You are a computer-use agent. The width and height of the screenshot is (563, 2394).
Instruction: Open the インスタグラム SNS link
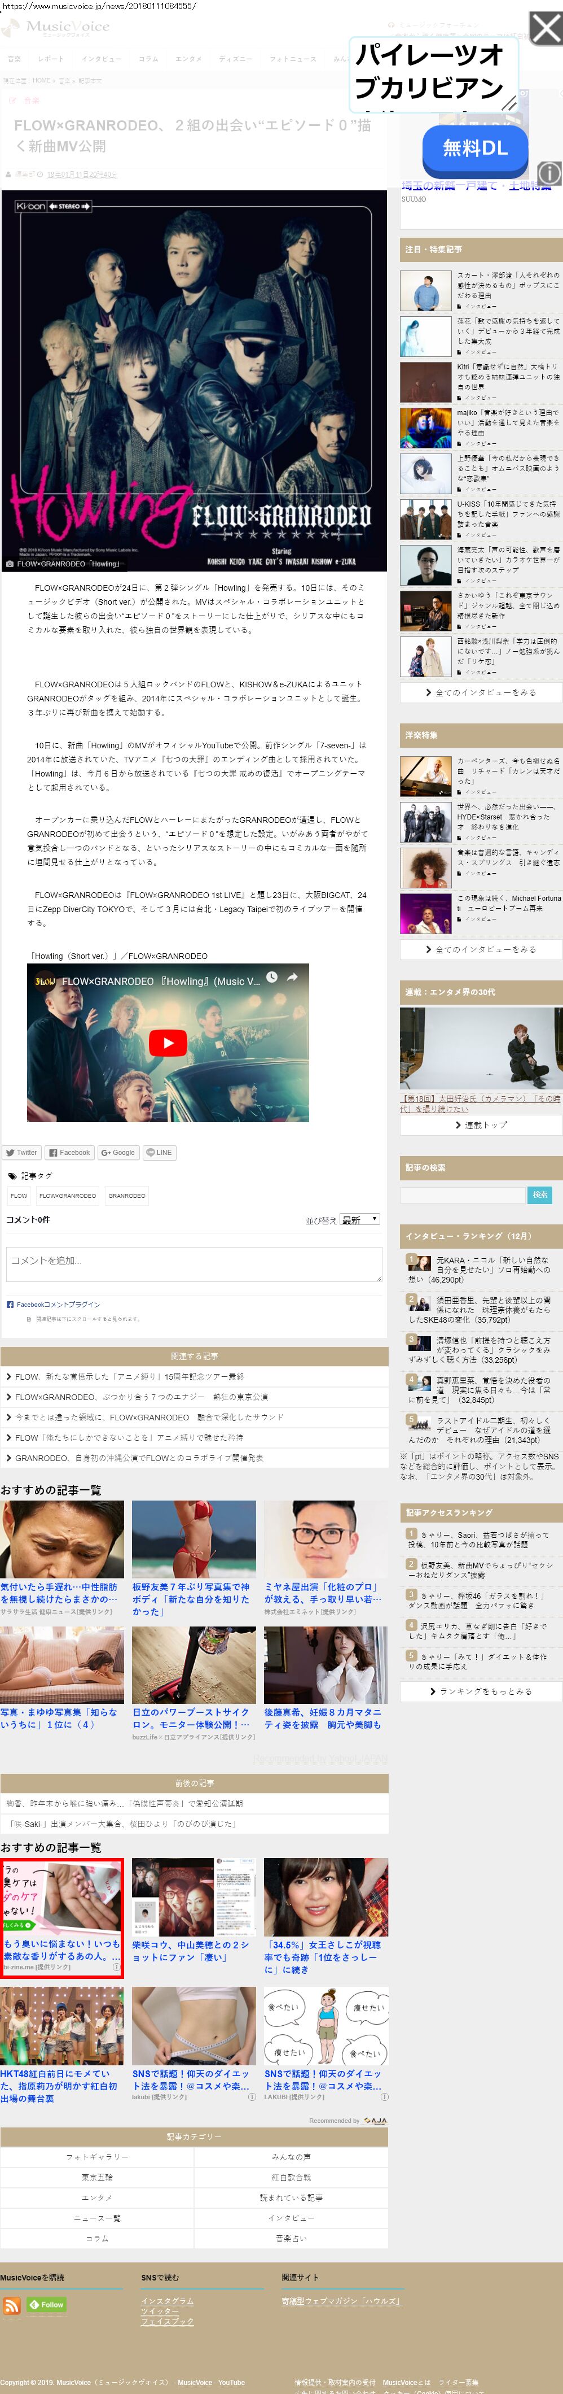[167, 2300]
